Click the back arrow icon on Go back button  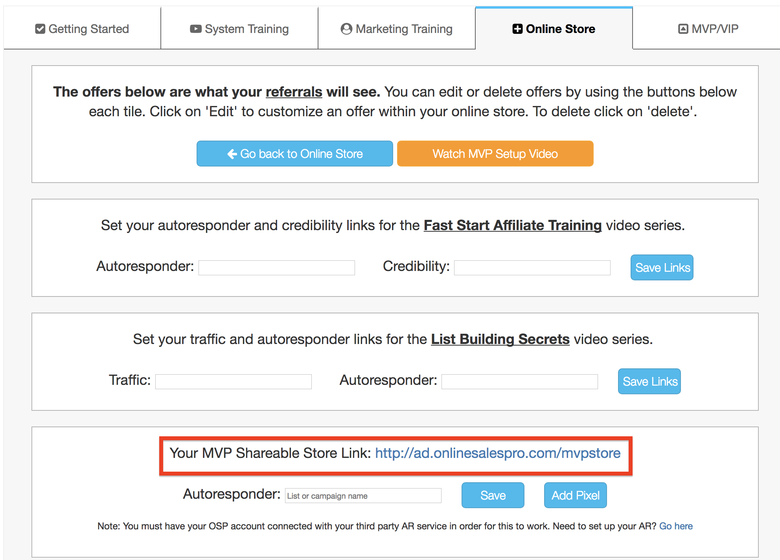click(232, 154)
